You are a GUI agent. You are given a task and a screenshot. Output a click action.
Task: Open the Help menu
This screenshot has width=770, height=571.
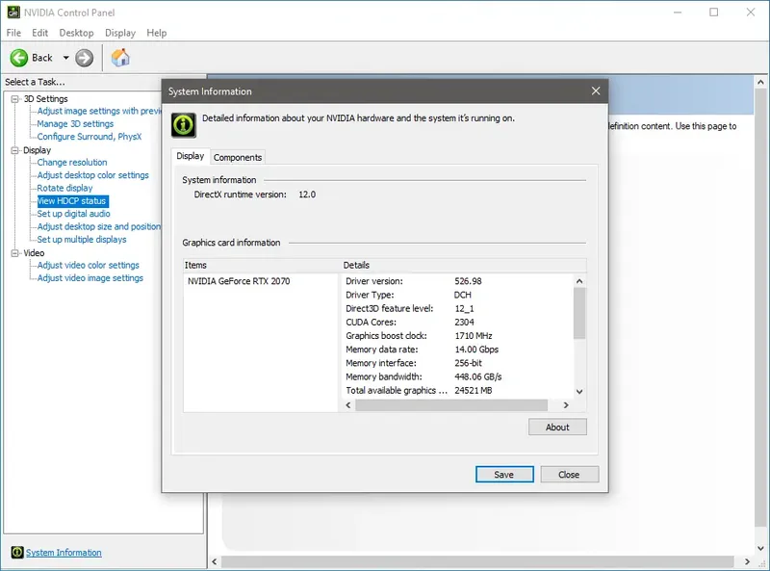click(157, 33)
